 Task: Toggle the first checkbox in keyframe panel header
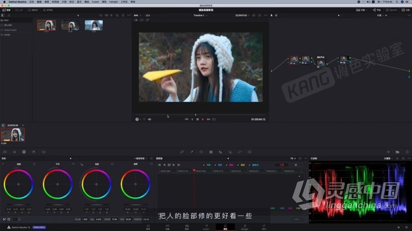[x=203, y=165]
